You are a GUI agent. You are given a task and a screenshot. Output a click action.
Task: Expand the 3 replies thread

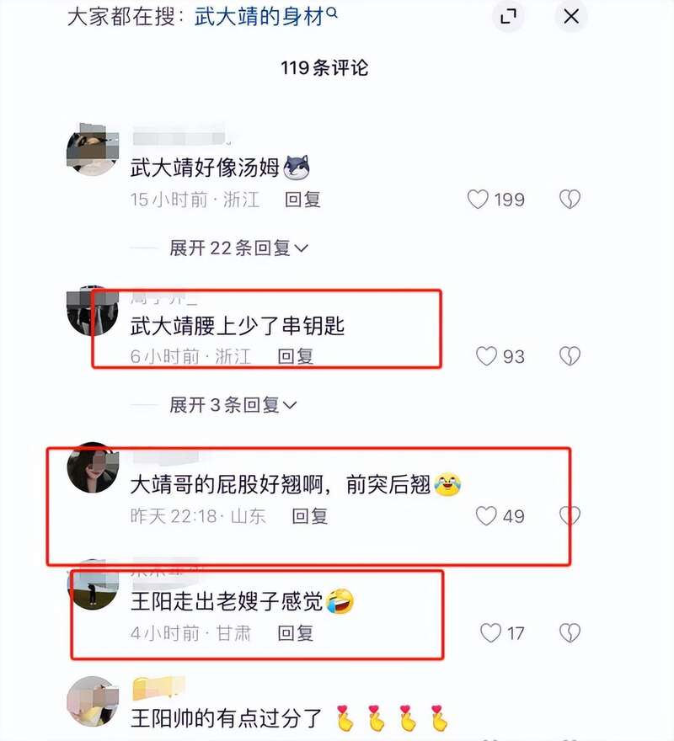tap(233, 405)
